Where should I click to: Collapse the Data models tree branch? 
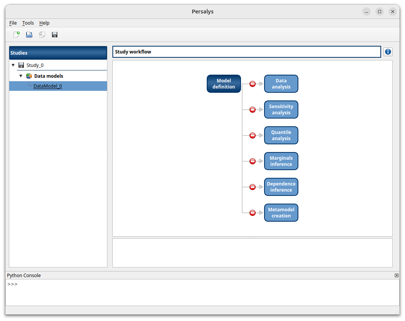pos(21,75)
